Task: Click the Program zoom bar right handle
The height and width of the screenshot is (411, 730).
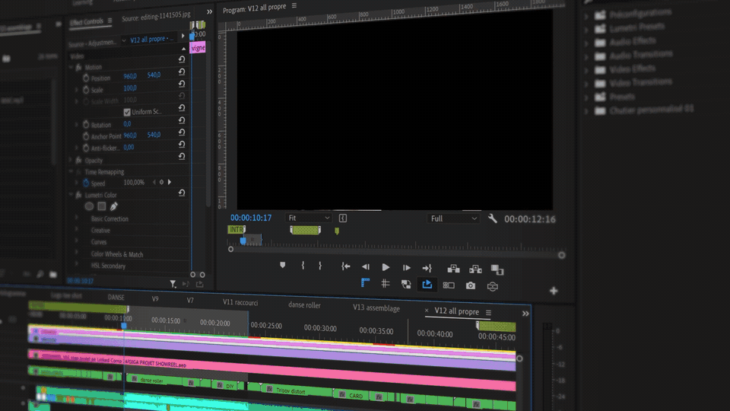Action: tap(561, 255)
